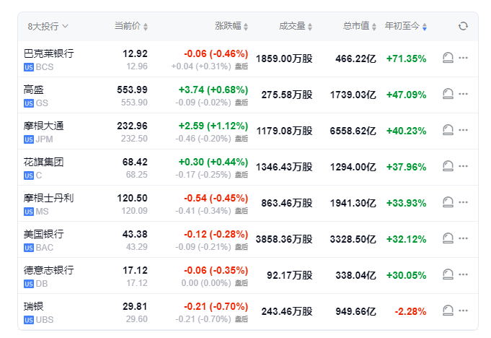Click the GS ticker symbol
491x338 pixels.
(x=42, y=103)
